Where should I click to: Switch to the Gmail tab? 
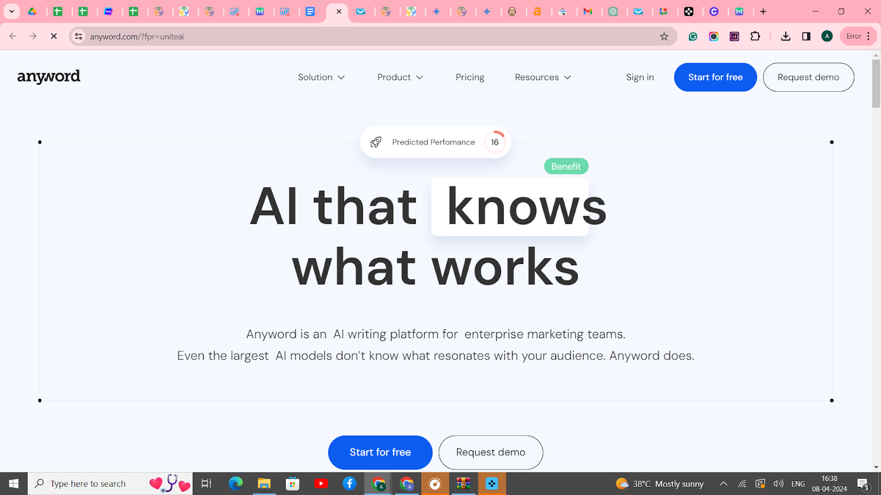[x=588, y=11]
